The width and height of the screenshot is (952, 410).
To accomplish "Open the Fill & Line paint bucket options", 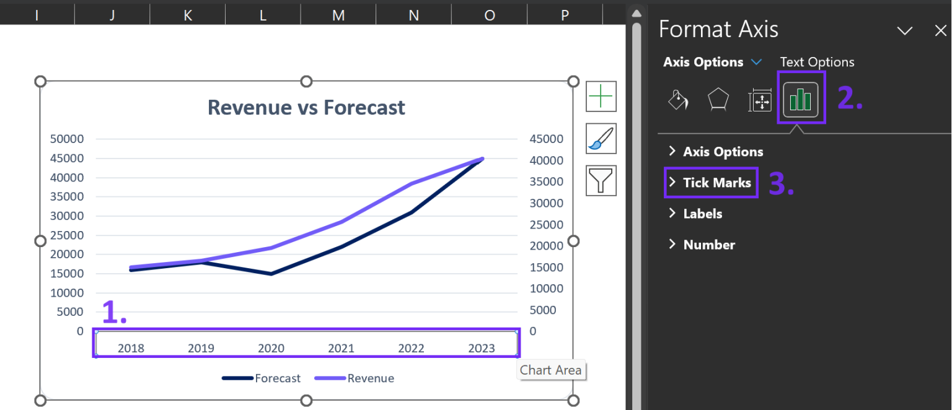I will (x=677, y=99).
